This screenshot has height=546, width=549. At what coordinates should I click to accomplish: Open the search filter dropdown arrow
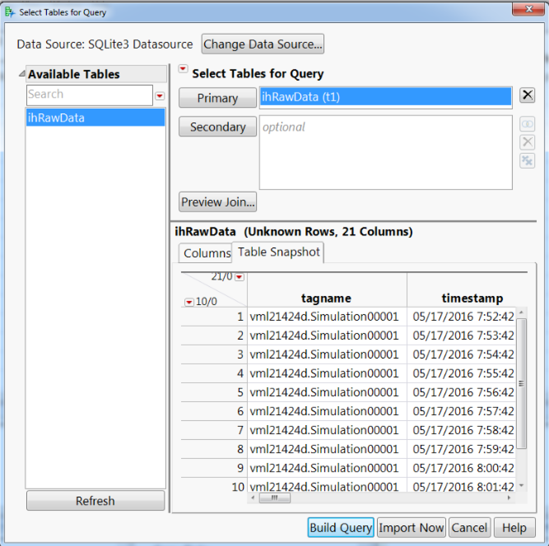click(160, 96)
